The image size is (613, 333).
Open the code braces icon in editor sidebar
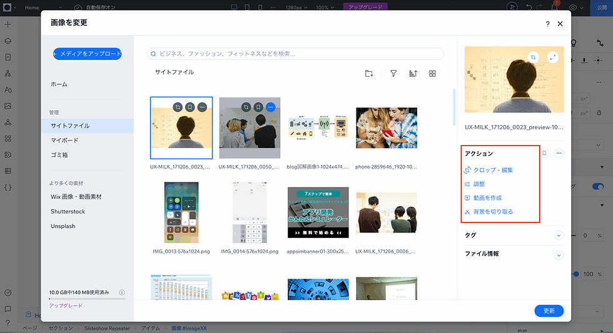click(x=8, y=187)
